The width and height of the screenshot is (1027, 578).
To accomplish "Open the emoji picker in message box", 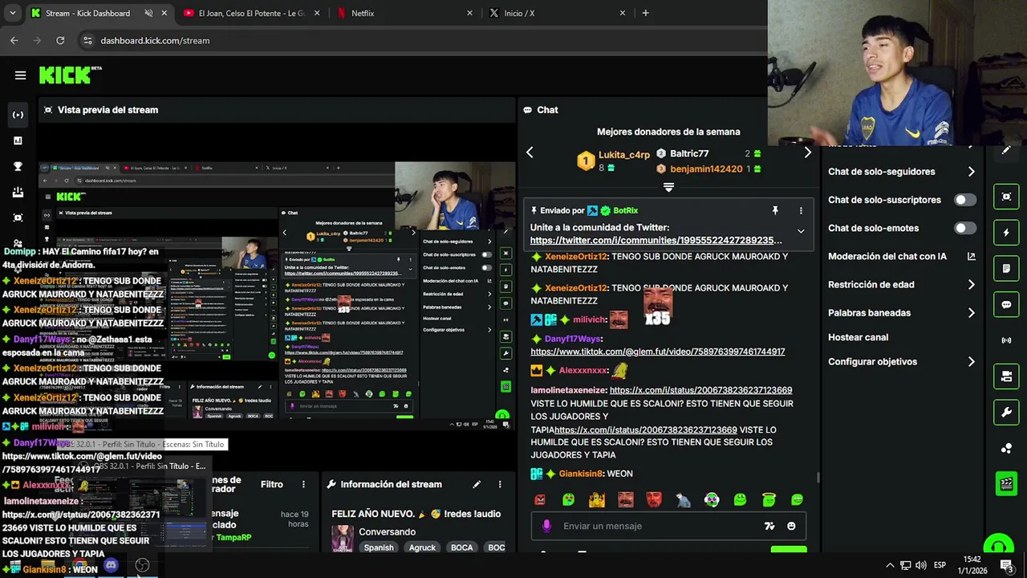I will (x=791, y=526).
